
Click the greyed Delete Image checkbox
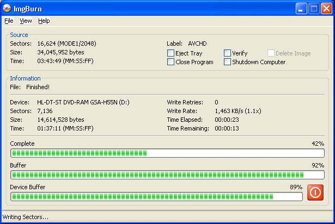[271, 53]
